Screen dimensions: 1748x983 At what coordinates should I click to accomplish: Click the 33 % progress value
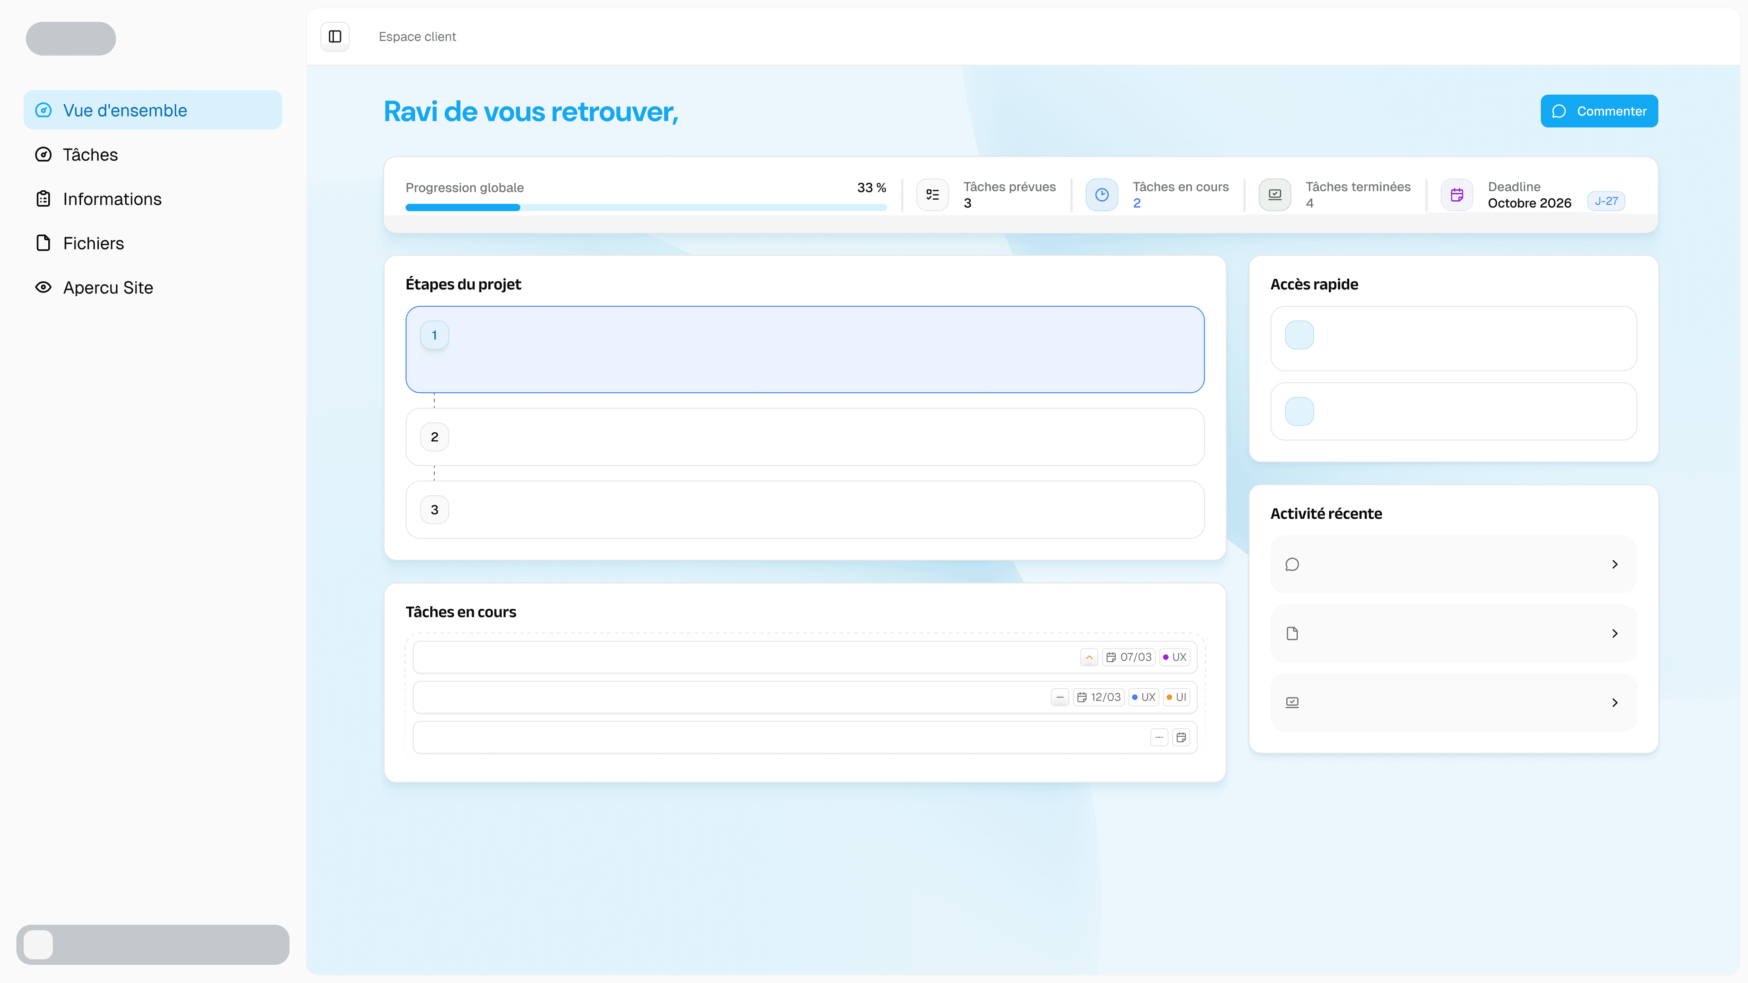pos(871,187)
